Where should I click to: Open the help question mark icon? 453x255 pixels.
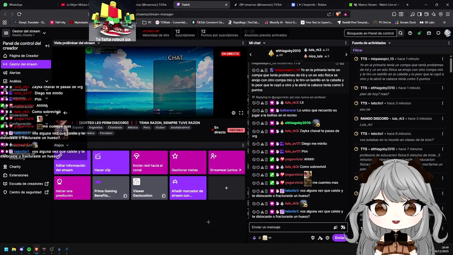tap(410, 33)
